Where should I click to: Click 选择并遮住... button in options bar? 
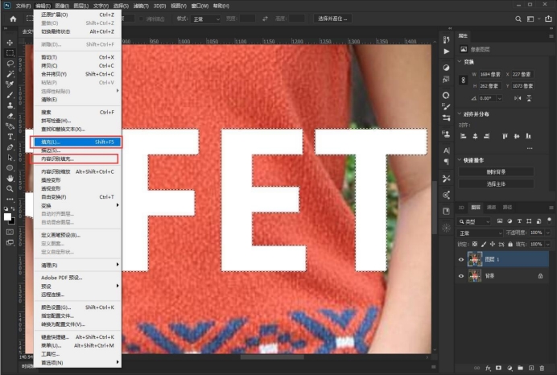pyautogui.click(x=332, y=19)
